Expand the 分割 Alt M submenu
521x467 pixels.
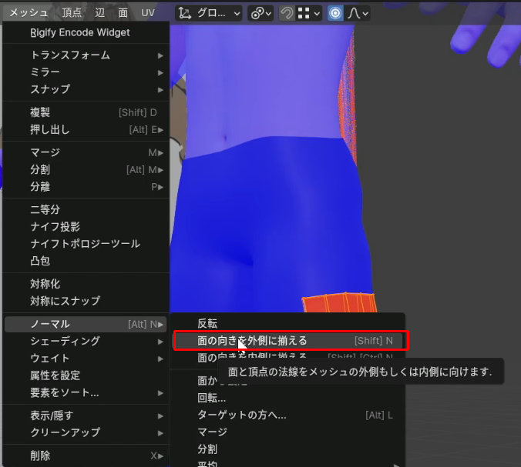pos(86,170)
